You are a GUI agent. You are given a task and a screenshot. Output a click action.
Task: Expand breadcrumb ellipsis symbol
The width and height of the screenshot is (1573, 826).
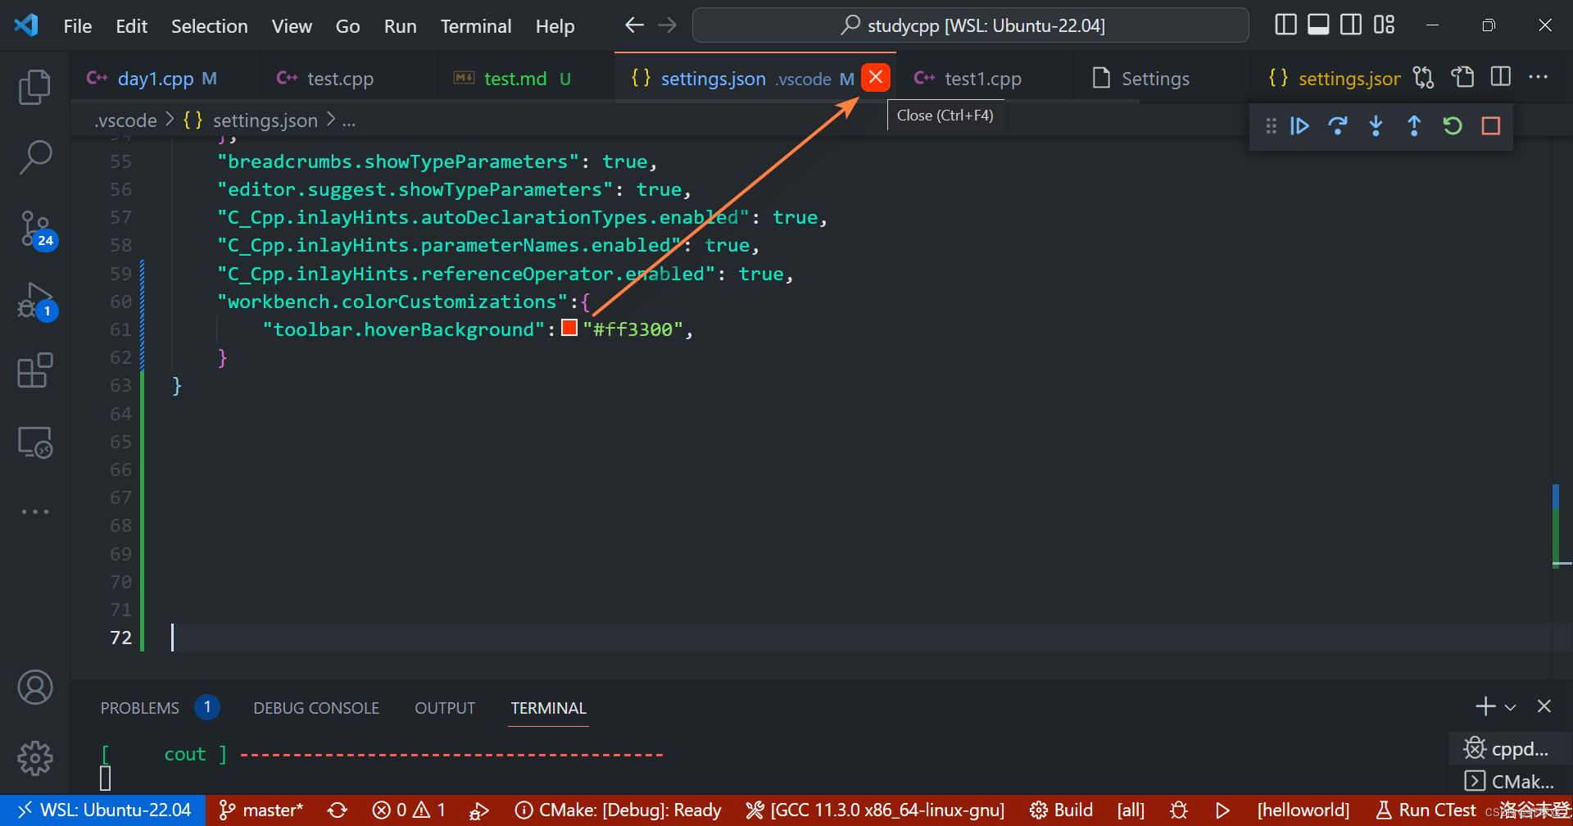click(349, 120)
